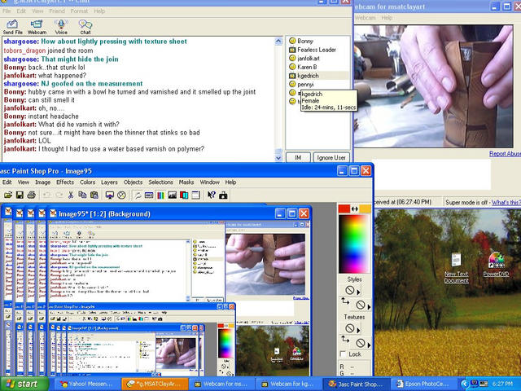Click chat scrollbar down arrow
The width and height of the screenshot is (521, 391).
click(x=278, y=157)
